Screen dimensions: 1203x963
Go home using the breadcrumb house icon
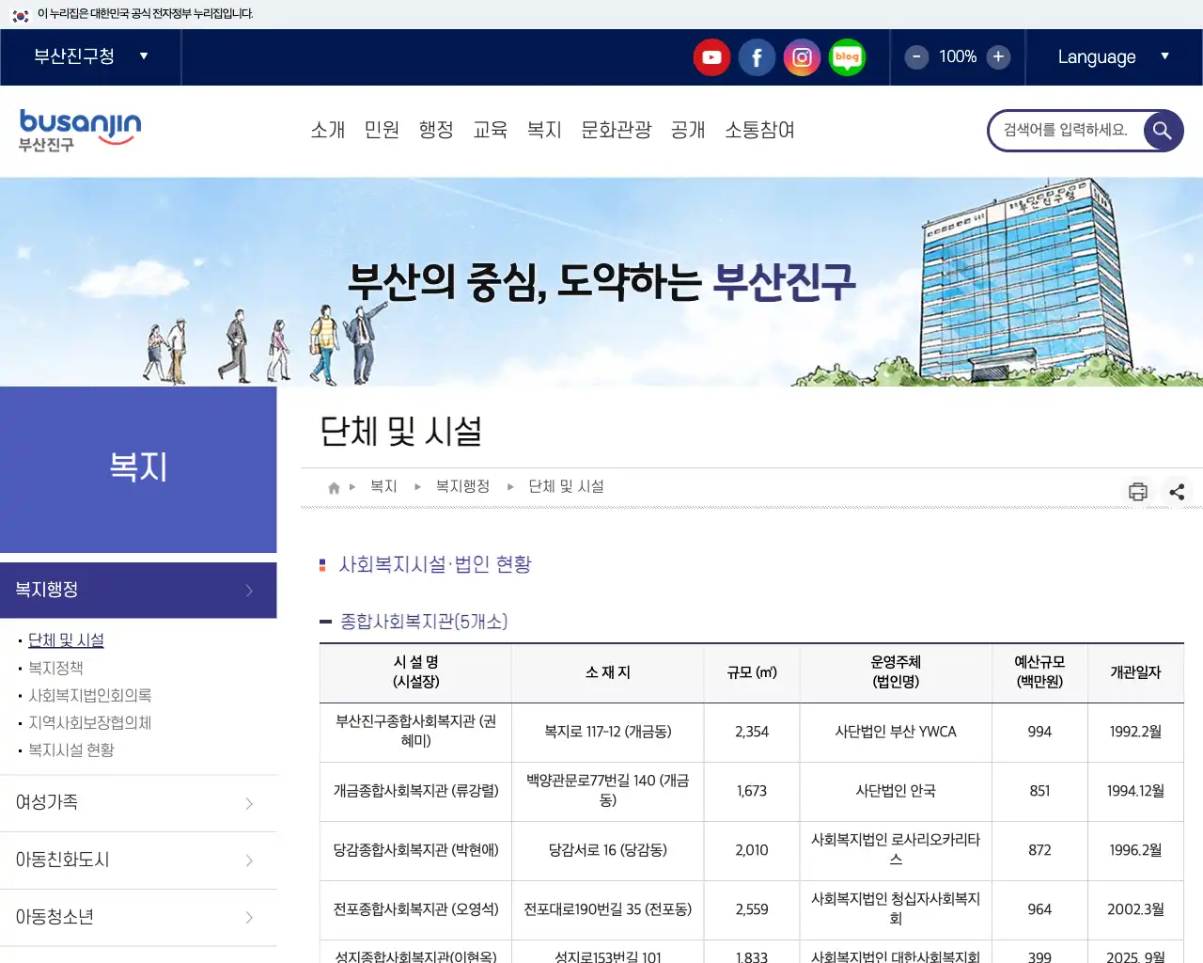[333, 486]
